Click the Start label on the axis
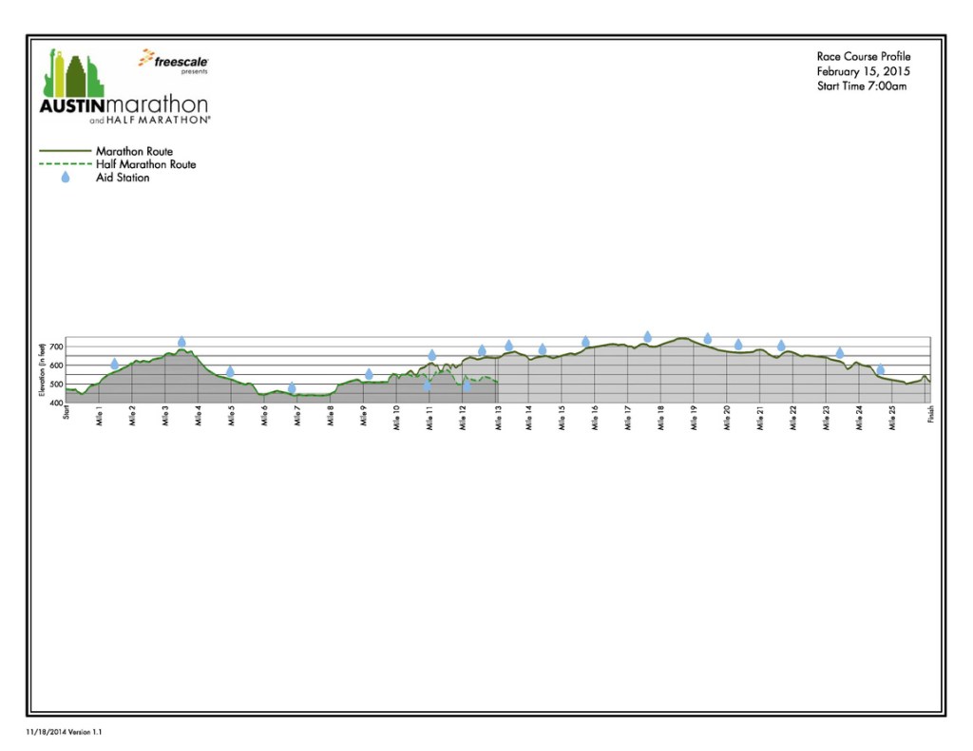Image resolution: width=973 pixels, height=751 pixels. coord(67,412)
